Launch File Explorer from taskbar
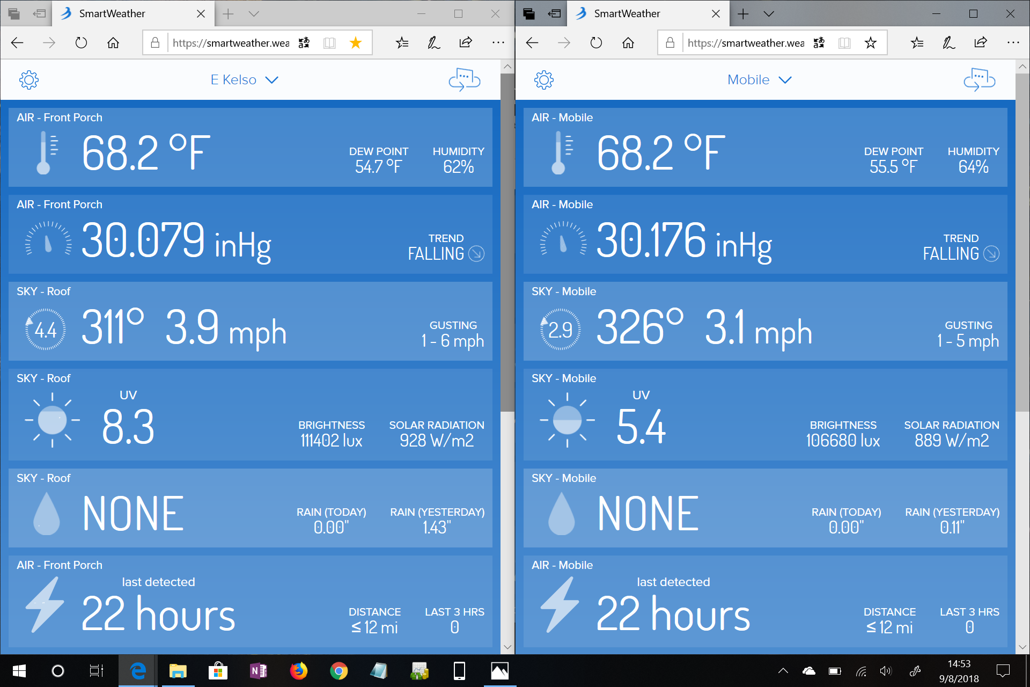Image resolution: width=1030 pixels, height=687 pixels. (x=178, y=671)
